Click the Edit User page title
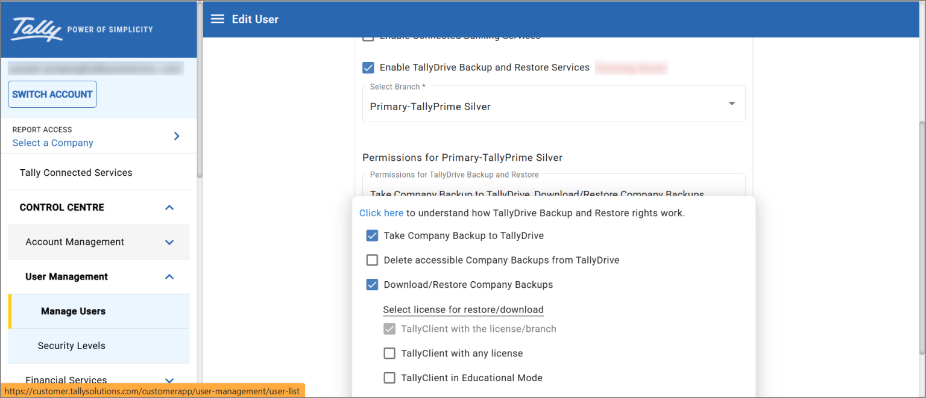The height and width of the screenshot is (398, 926). click(256, 19)
